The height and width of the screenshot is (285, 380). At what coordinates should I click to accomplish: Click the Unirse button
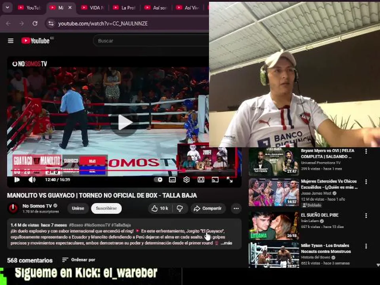(78, 208)
